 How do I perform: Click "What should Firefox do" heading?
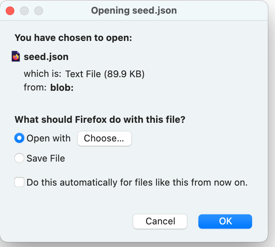[x=100, y=120]
